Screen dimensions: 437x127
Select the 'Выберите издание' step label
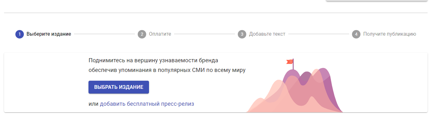[x=49, y=34]
